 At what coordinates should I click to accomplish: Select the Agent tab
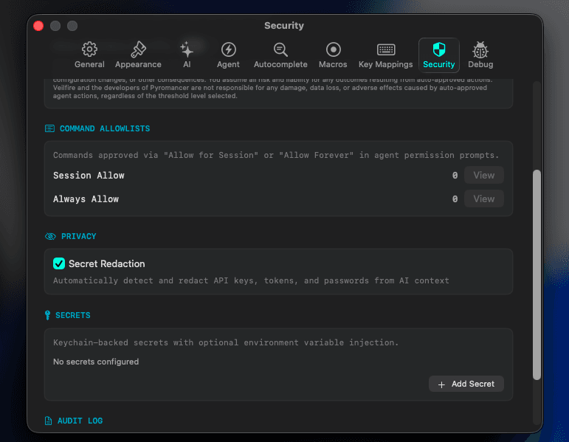click(x=228, y=55)
